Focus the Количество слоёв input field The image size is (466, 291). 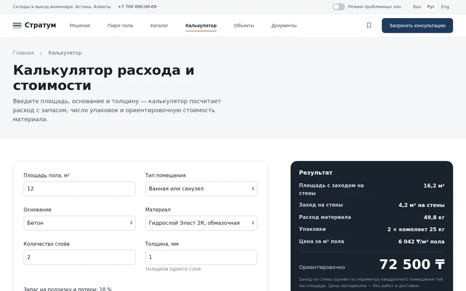[79, 257]
